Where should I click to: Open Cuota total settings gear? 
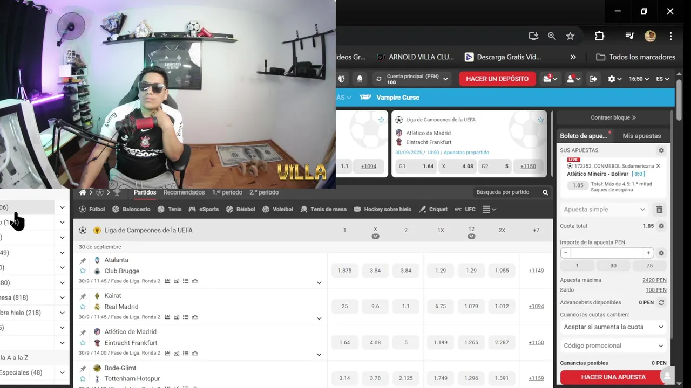661,226
